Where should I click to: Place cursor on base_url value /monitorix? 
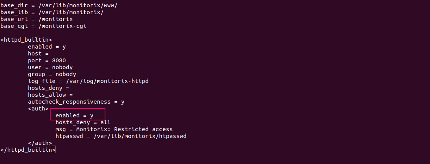[56, 19]
